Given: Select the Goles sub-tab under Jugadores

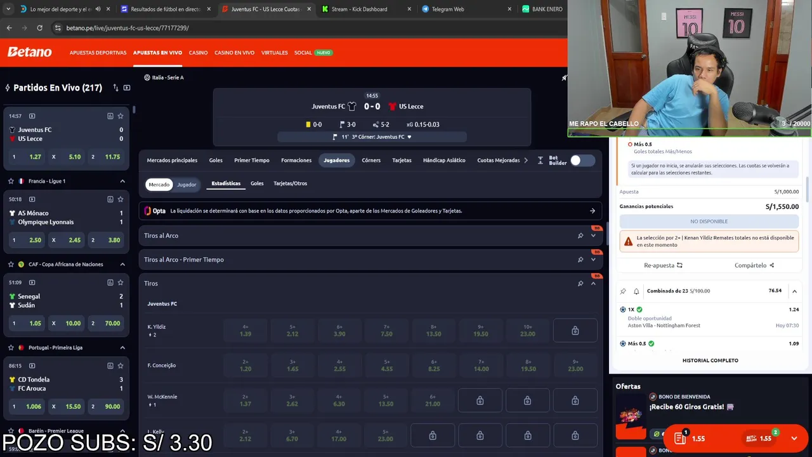Looking at the screenshot, I should 257,183.
